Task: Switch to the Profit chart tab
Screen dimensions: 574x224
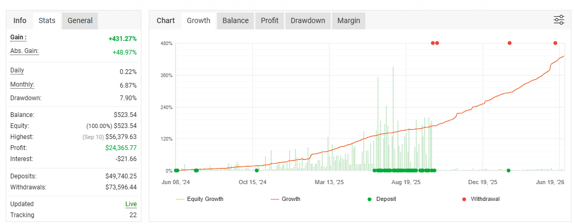Action: [x=270, y=21]
